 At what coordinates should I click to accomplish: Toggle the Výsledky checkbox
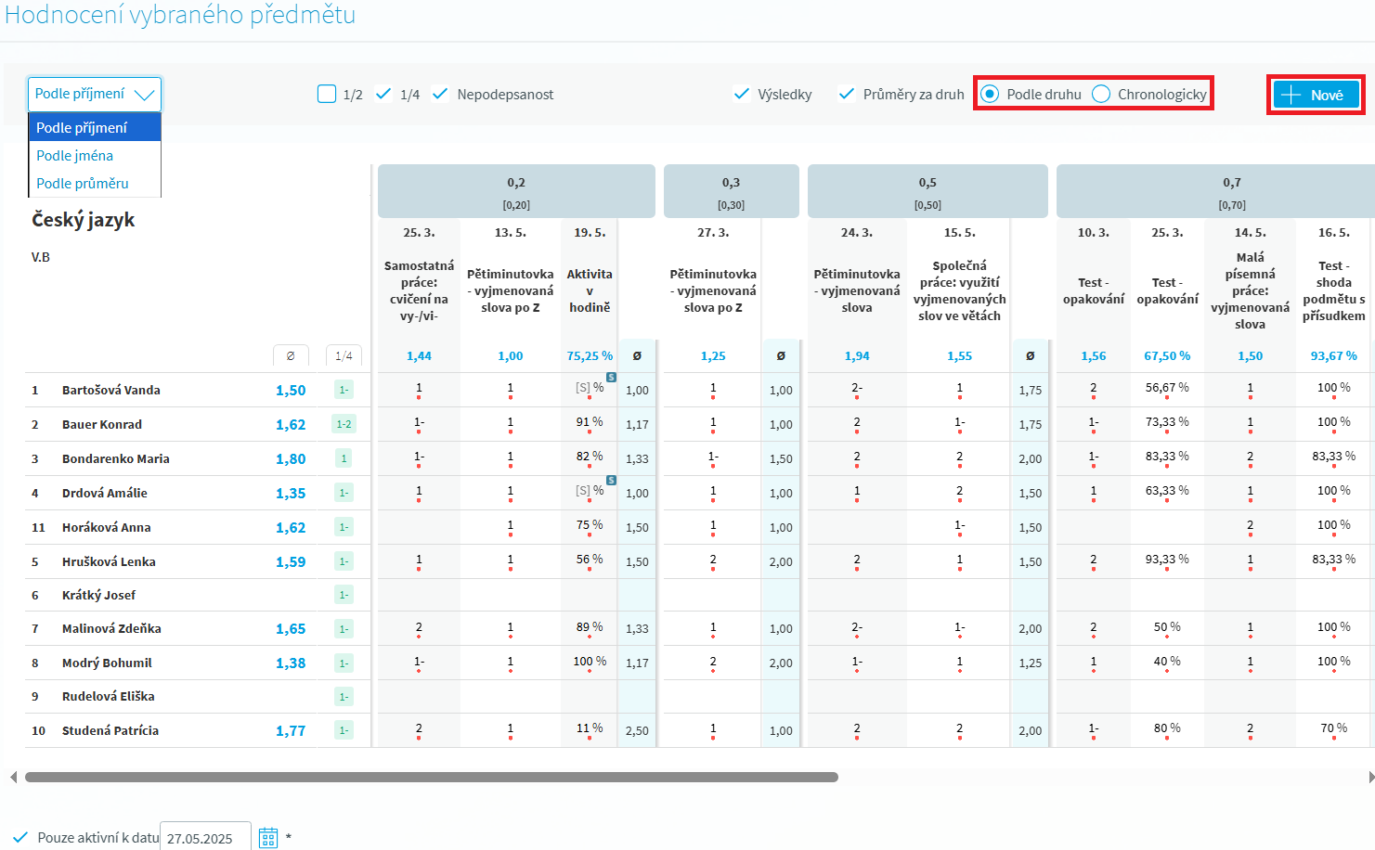741,94
